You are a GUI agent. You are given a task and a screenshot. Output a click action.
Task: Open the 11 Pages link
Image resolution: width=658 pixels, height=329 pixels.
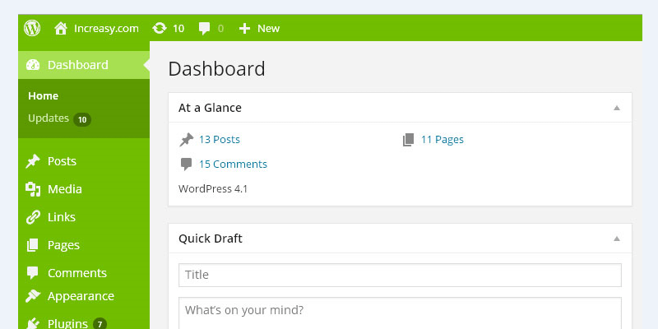(442, 140)
